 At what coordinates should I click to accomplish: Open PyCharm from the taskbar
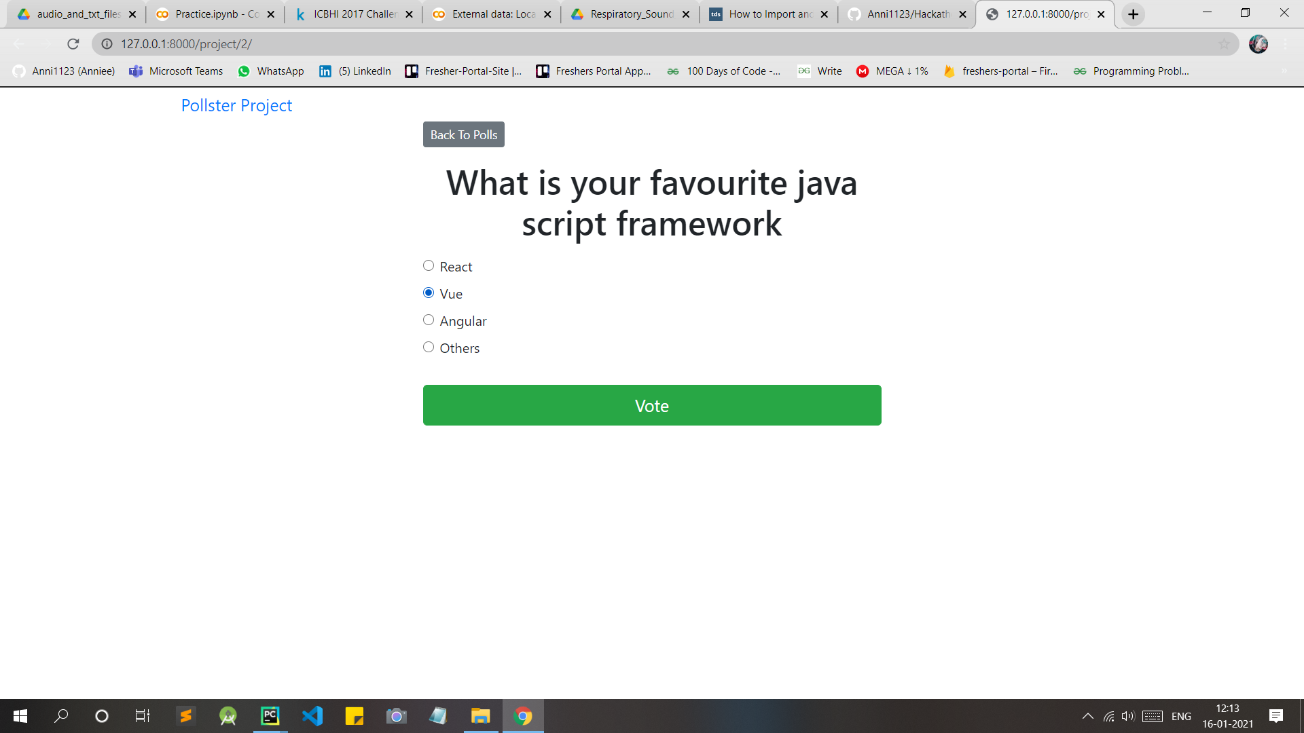point(270,716)
